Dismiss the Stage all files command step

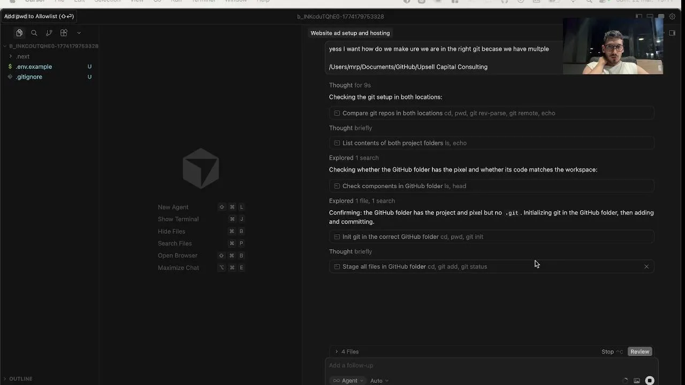coord(646,266)
